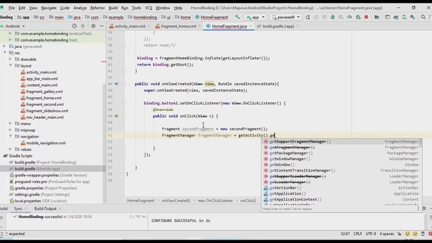Open the VCS menu
The width and height of the screenshot is (432, 243).
[148, 8]
